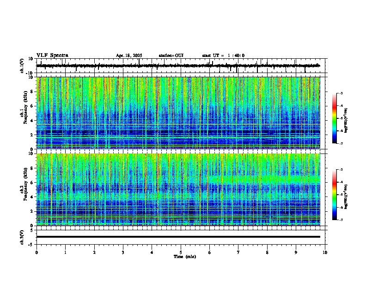Click time axis tick label "4"

point(152,252)
